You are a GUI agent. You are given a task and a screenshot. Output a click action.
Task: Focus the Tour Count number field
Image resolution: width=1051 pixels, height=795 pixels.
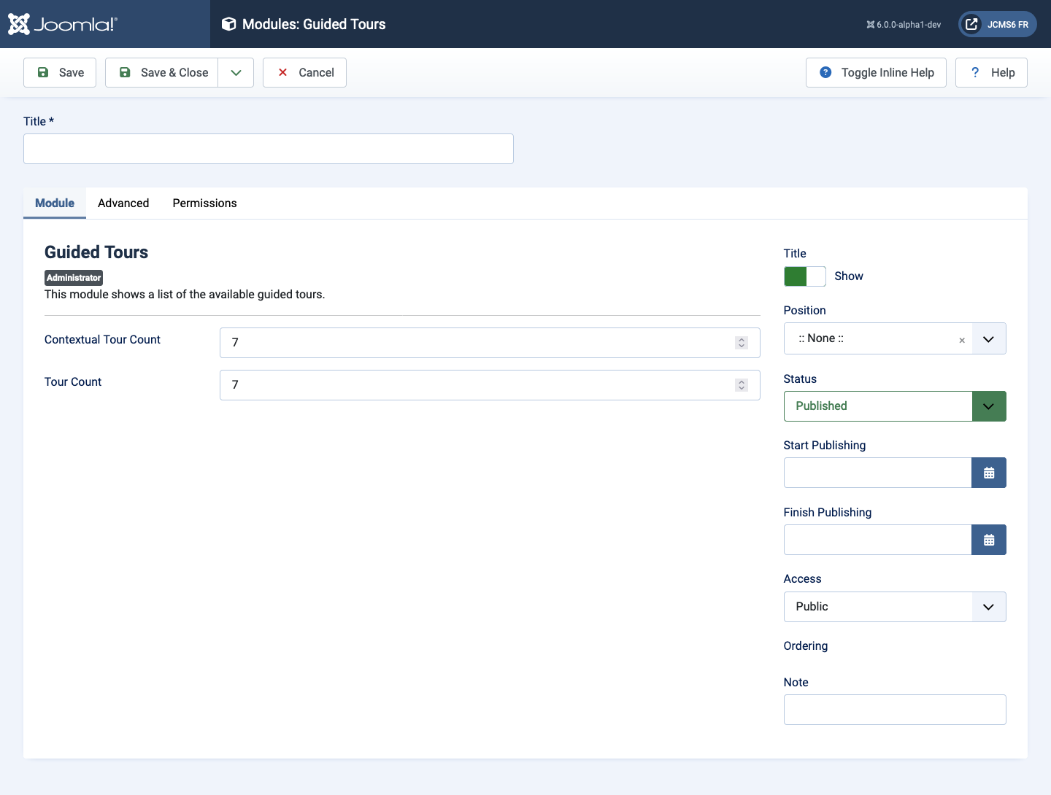pos(490,385)
